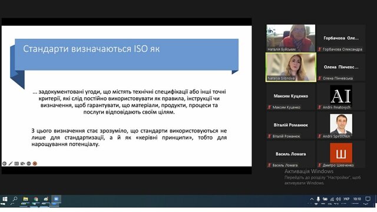Viewport: 377px width, 212px height.
Task: Select Василь Ломага participant tile
Action: (290, 154)
